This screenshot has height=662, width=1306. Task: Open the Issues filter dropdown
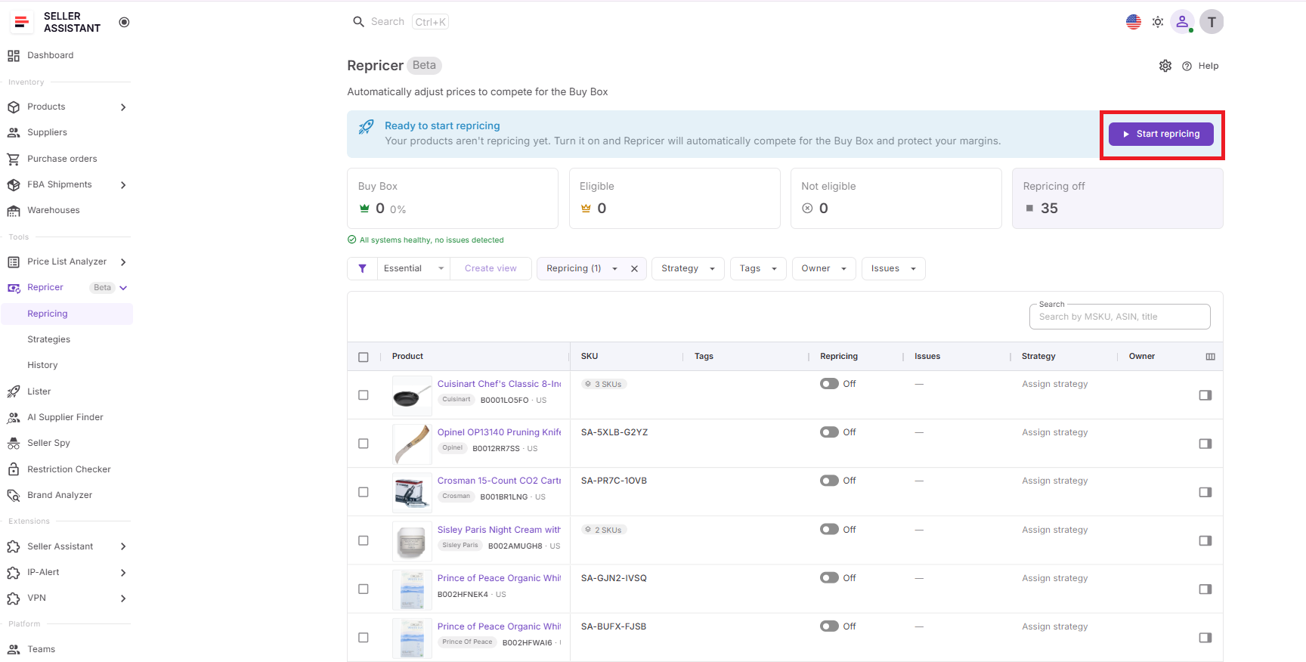click(x=893, y=268)
